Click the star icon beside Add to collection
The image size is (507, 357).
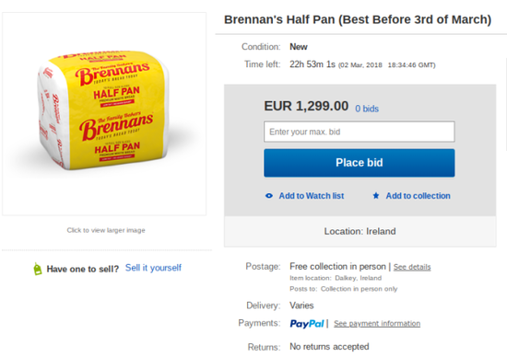pos(376,196)
